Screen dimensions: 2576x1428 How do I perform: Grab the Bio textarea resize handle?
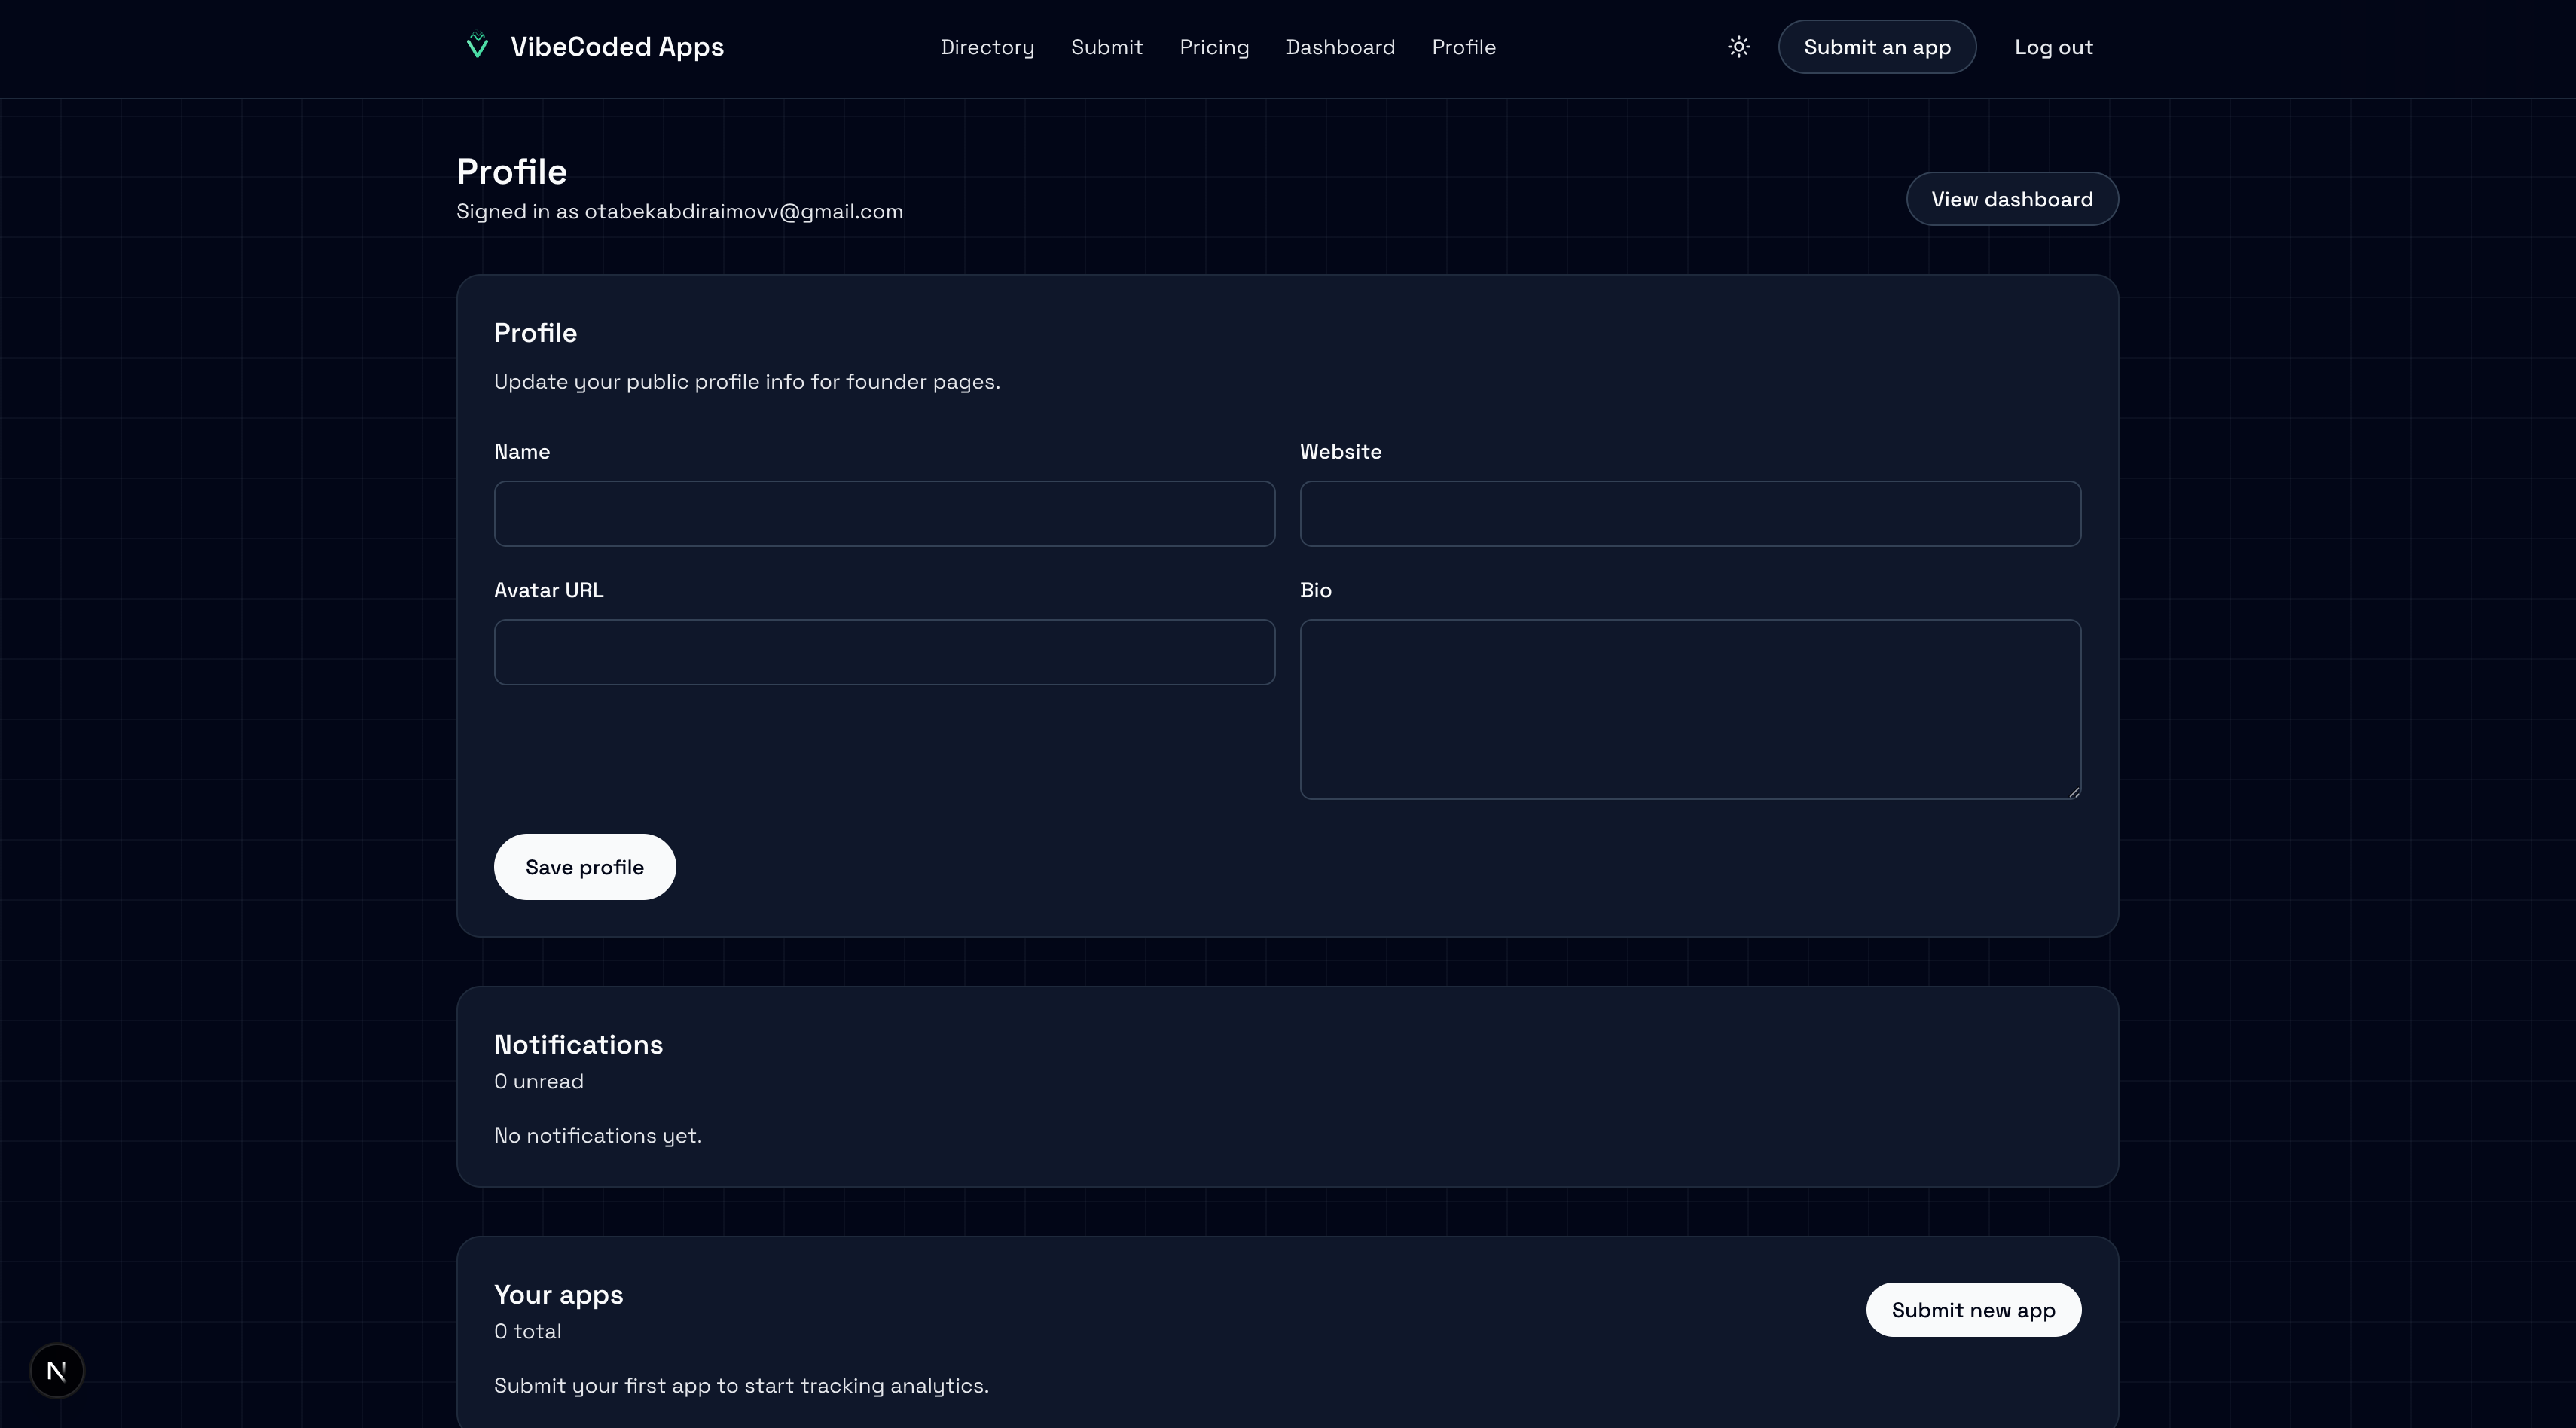(x=2072, y=790)
